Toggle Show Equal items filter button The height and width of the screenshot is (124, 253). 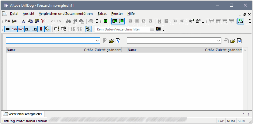click(x=7, y=29)
